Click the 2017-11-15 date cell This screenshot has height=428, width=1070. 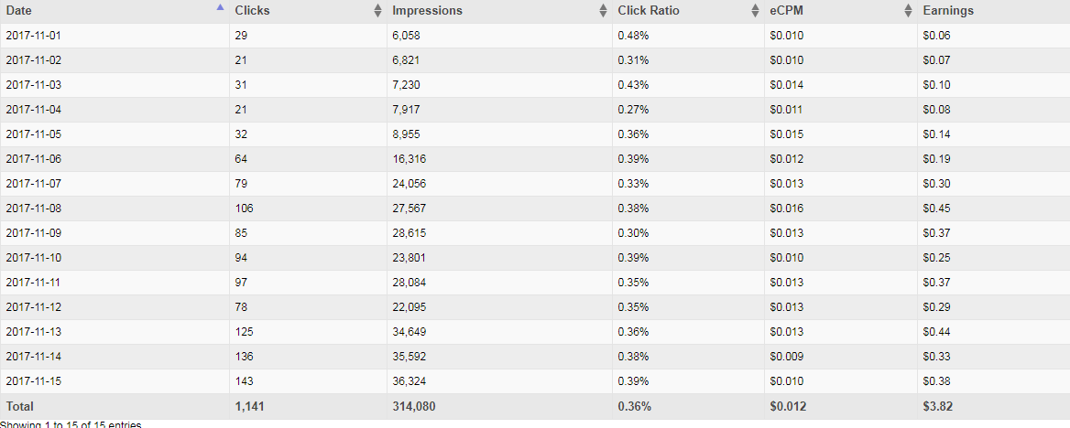[x=33, y=381]
